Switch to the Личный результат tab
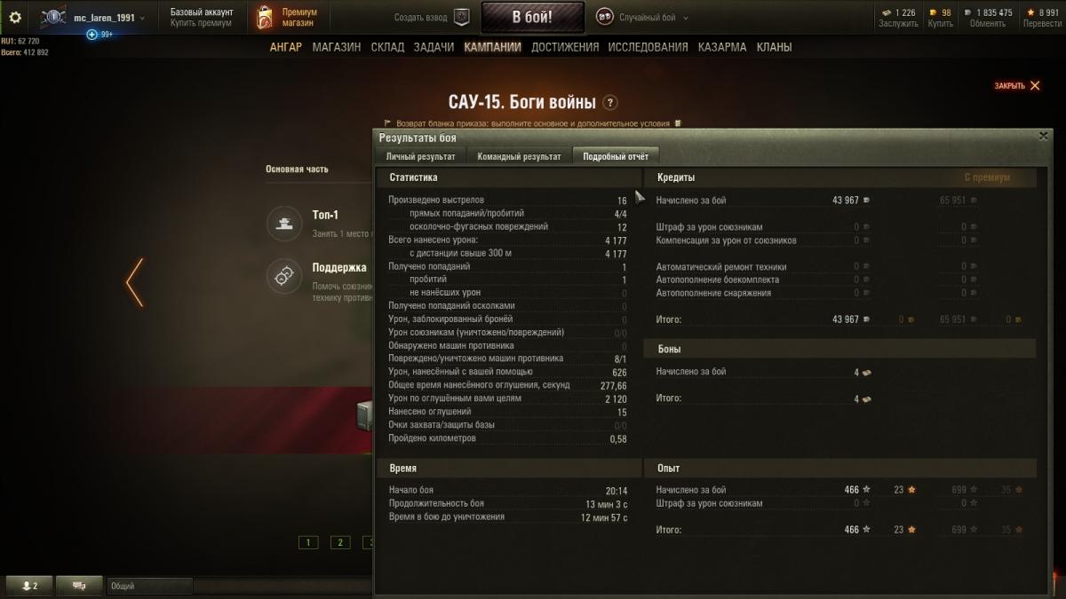The width and height of the screenshot is (1066, 599). 420,156
